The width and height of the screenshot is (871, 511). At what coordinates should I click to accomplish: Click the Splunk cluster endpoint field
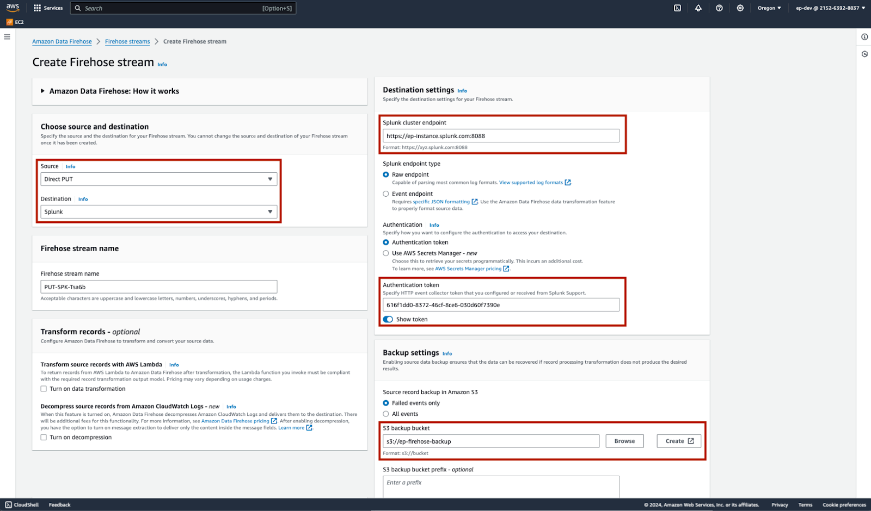pyautogui.click(x=501, y=136)
